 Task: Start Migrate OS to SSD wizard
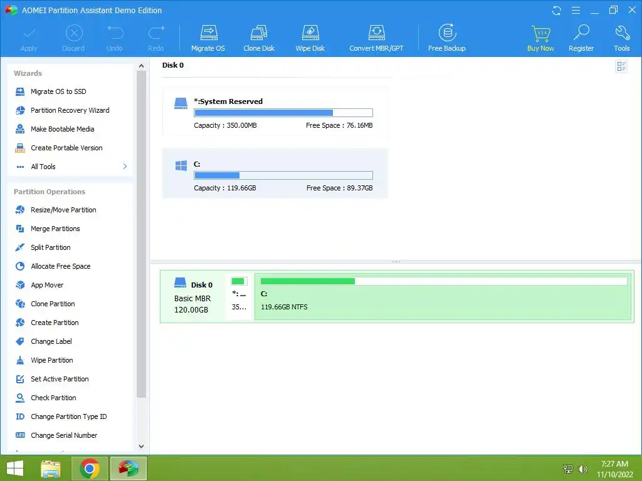58,91
